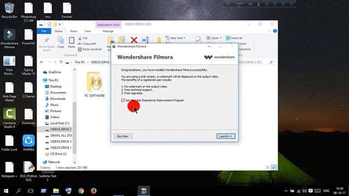The image size is (349, 196).
Task: Select the Format Factory desktop icon
Action: coord(67,11)
